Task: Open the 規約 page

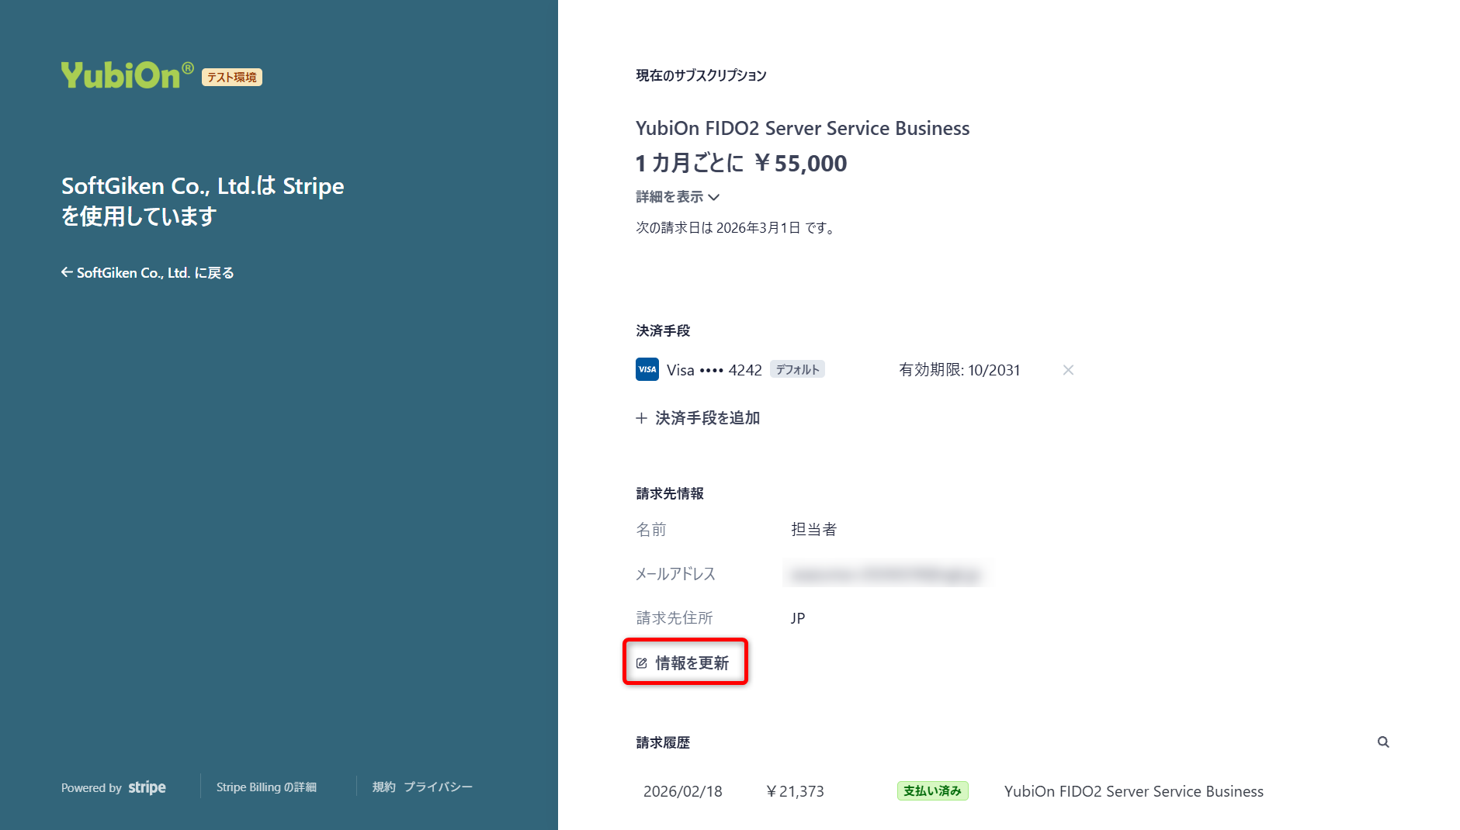Action: click(x=384, y=787)
